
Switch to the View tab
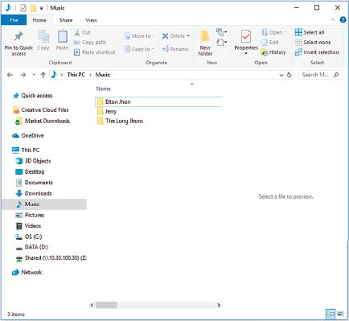(91, 20)
